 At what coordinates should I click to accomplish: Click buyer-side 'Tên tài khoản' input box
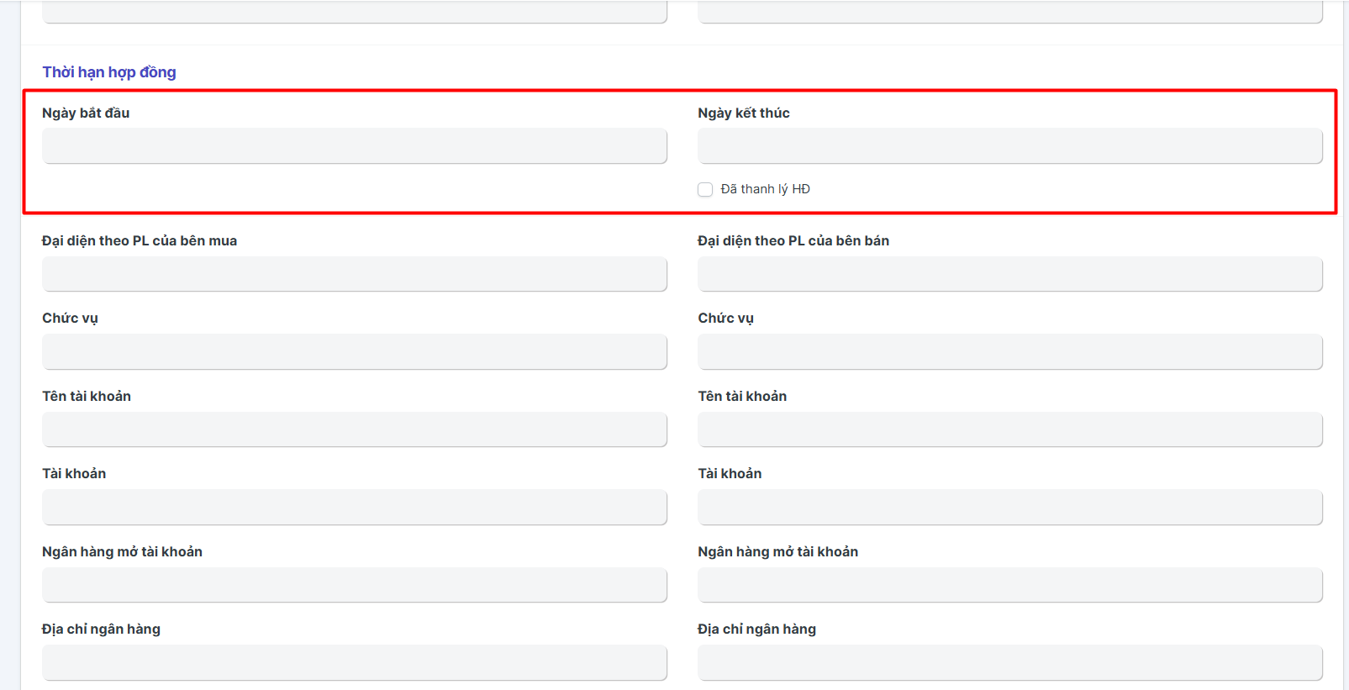(x=354, y=429)
